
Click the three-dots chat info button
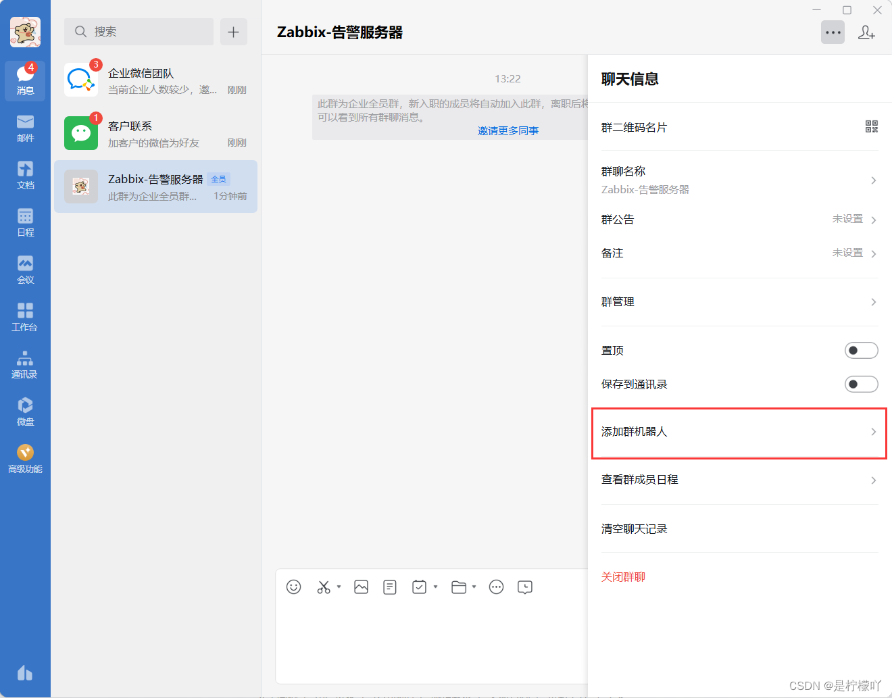833,32
